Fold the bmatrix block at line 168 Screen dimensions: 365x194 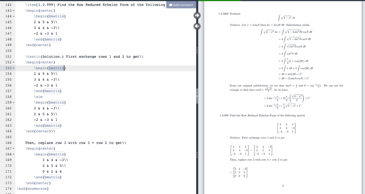14,155
